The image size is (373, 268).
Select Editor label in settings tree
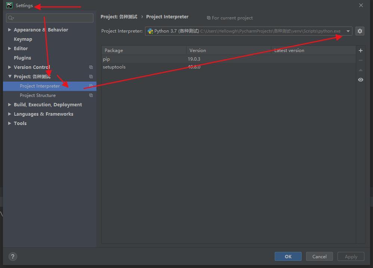point(21,48)
